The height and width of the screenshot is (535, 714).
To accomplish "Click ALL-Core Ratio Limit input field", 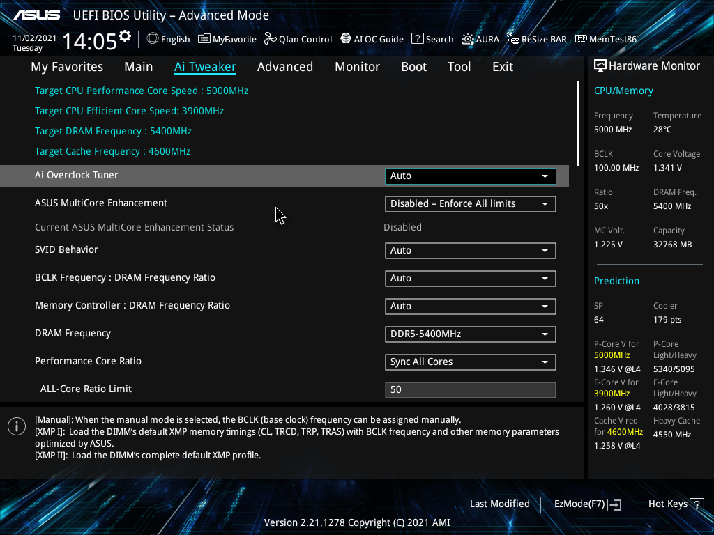I will coord(470,390).
